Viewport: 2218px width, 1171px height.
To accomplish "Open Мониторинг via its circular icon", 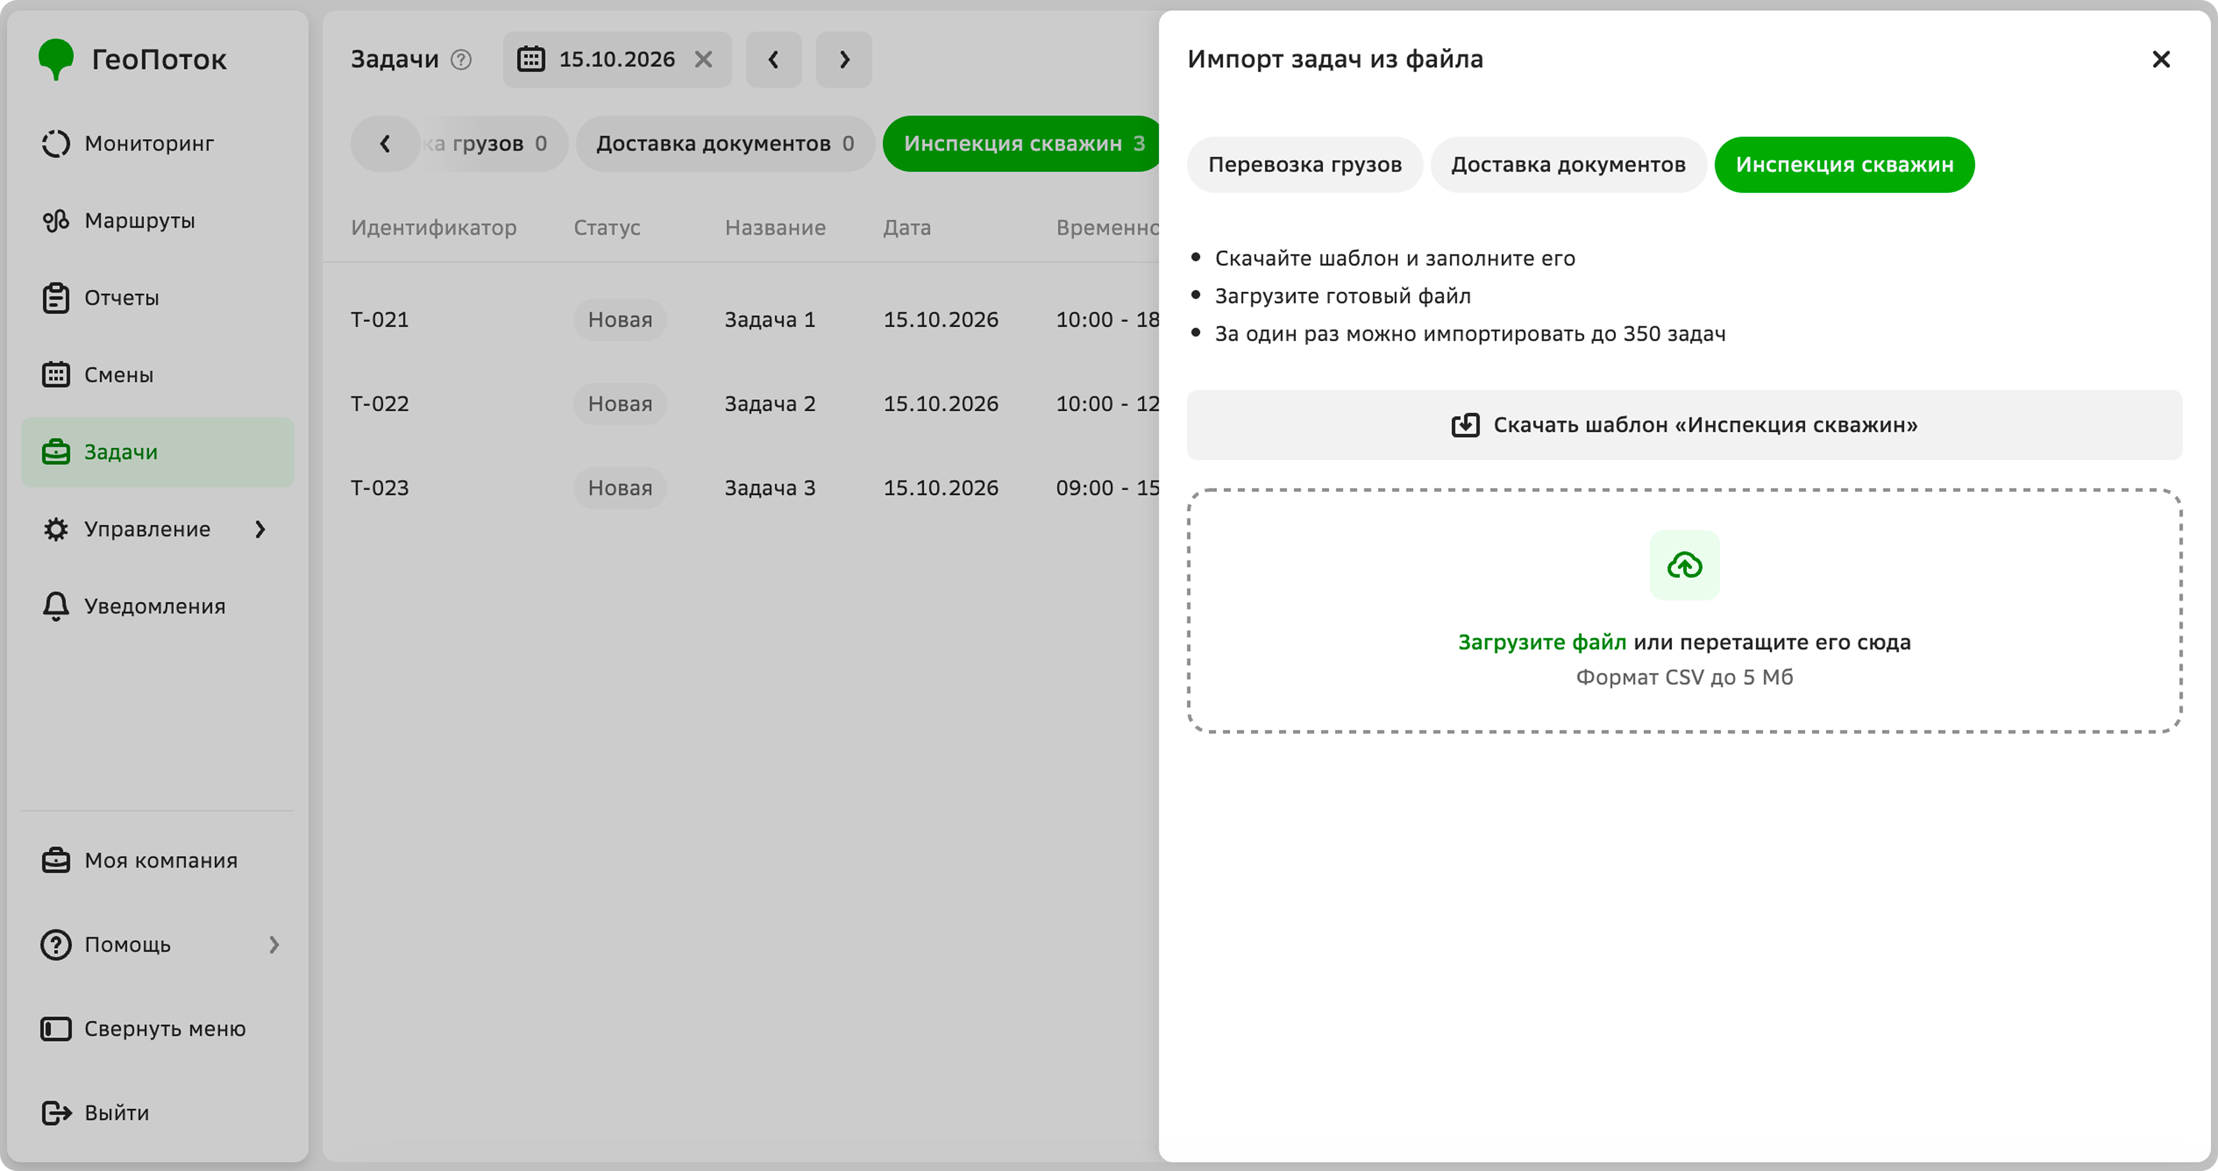I will click(56, 143).
